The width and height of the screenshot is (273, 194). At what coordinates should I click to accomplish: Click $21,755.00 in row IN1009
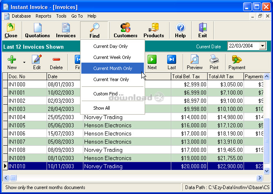click(230, 158)
